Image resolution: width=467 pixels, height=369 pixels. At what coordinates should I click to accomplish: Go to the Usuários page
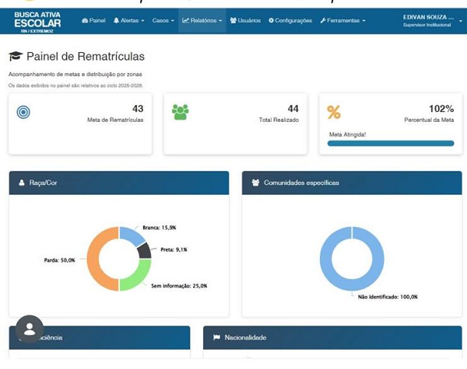pos(245,20)
